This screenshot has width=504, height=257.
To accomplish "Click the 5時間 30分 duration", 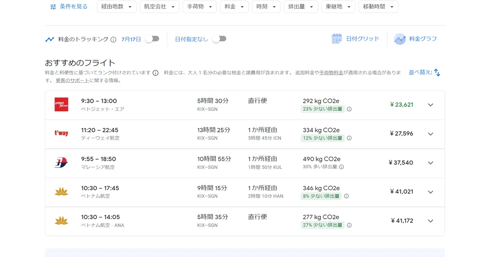I will point(213,101).
